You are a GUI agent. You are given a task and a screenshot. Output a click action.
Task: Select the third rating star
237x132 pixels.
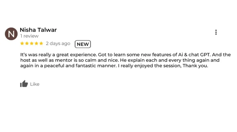coord(31,43)
